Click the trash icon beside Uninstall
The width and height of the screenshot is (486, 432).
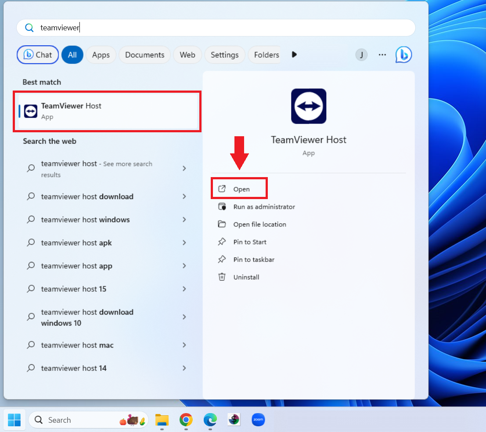tap(222, 277)
